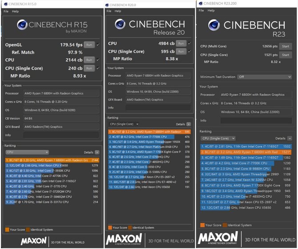Select Threadripper 2990 row in R23 ranking
298x249 pixels.
click(x=246, y=174)
